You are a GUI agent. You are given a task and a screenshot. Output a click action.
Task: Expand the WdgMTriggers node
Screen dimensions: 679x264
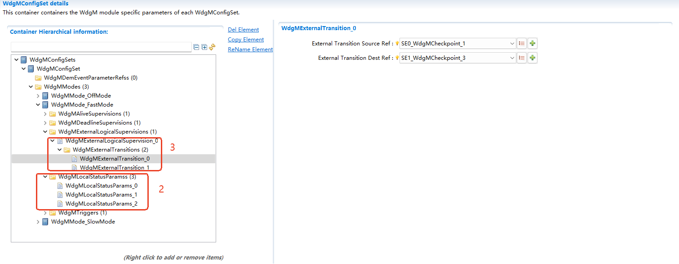click(44, 212)
